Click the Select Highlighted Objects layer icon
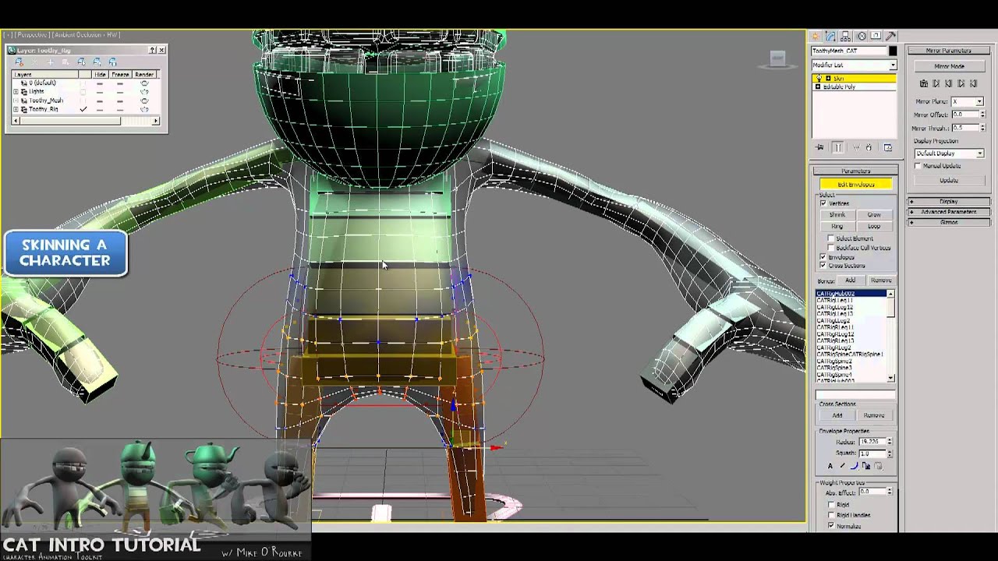Image resolution: width=998 pixels, height=561 pixels. pyautogui.click(x=65, y=62)
